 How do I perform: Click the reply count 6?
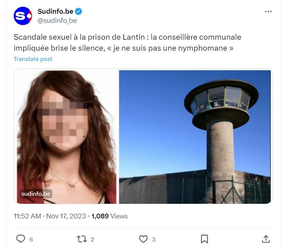point(31,240)
